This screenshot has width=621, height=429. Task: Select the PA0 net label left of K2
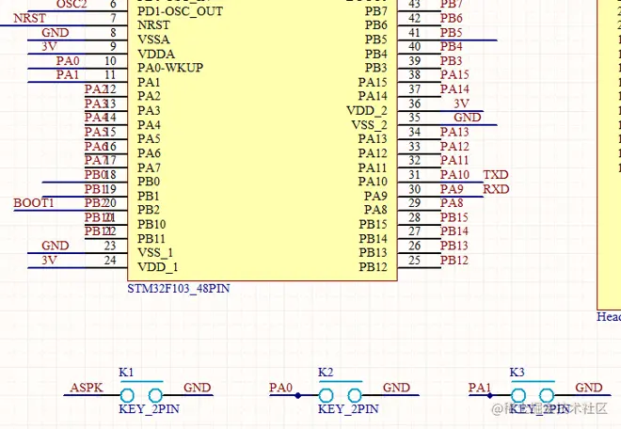[280, 388]
